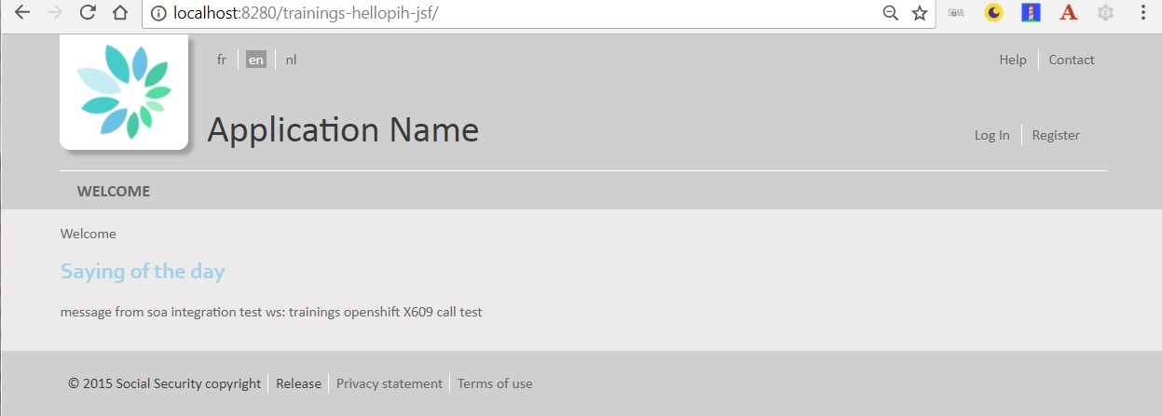Click the soa integration test message text
Viewport: 1162px width, 416px height.
pos(271,312)
